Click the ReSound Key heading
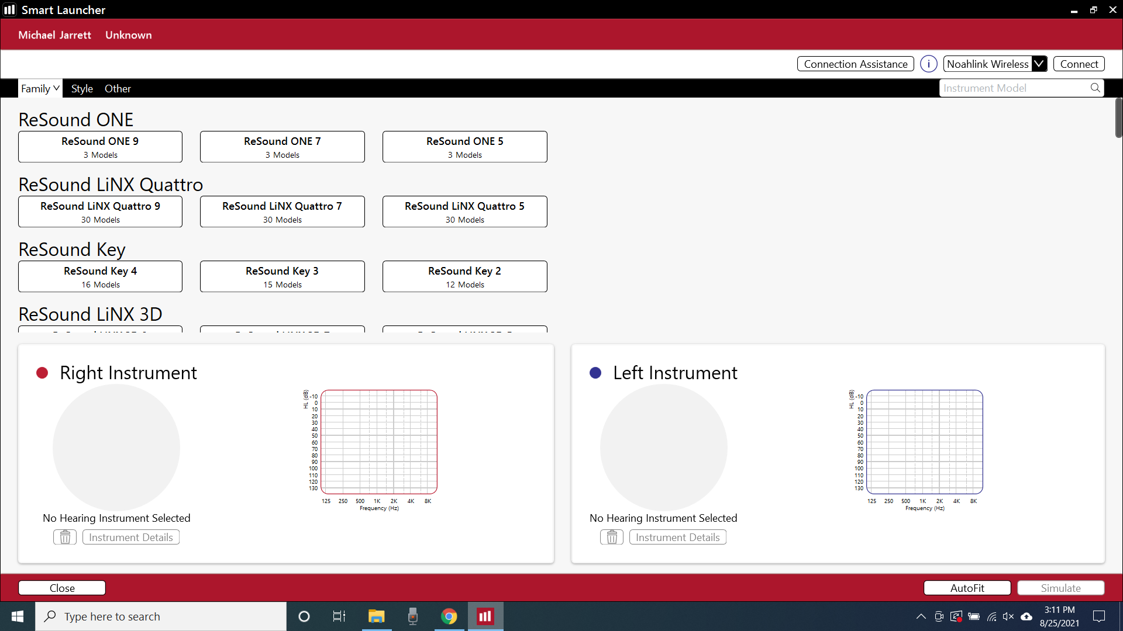The width and height of the screenshot is (1123, 631). [72, 249]
